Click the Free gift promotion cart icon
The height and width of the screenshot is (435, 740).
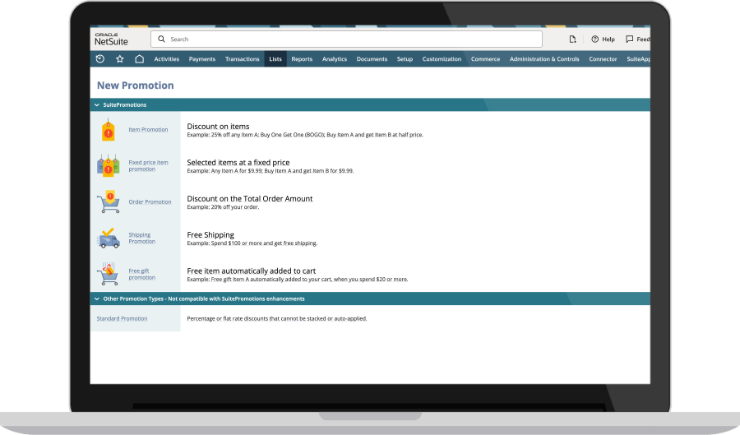(108, 274)
